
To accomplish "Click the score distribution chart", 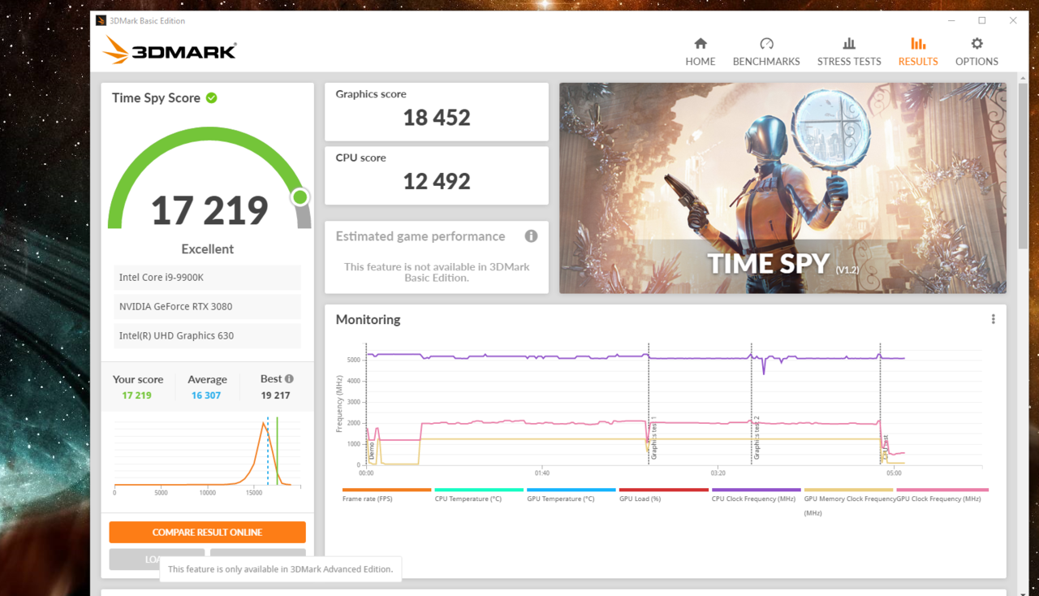I will point(207,455).
